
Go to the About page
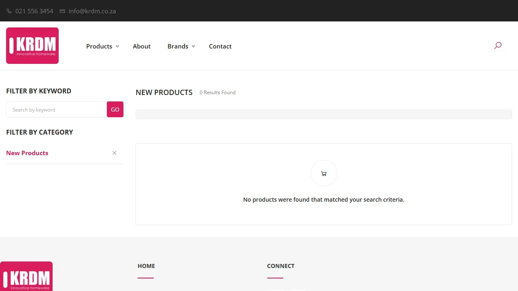(x=142, y=46)
